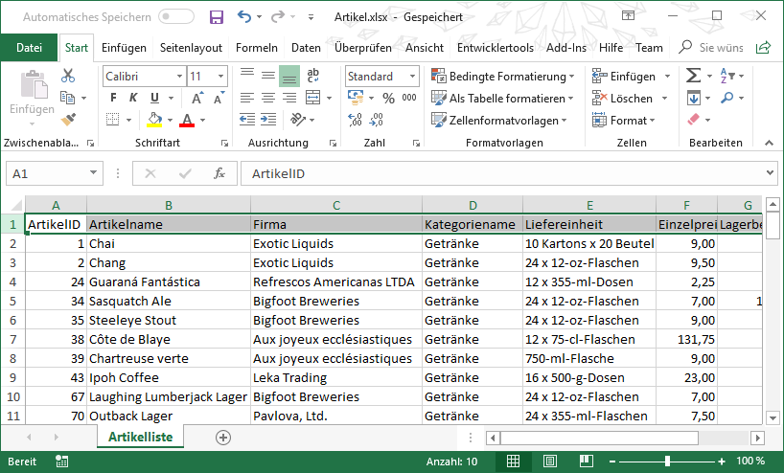The width and height of the screenshot is (784, 473).
Task: Increase indent of cell content
Action: [268, 119]
